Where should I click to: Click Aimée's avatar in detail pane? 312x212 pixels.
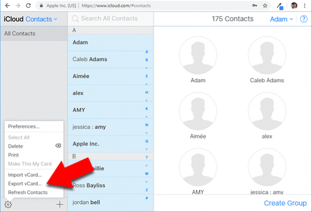point(198,111)
